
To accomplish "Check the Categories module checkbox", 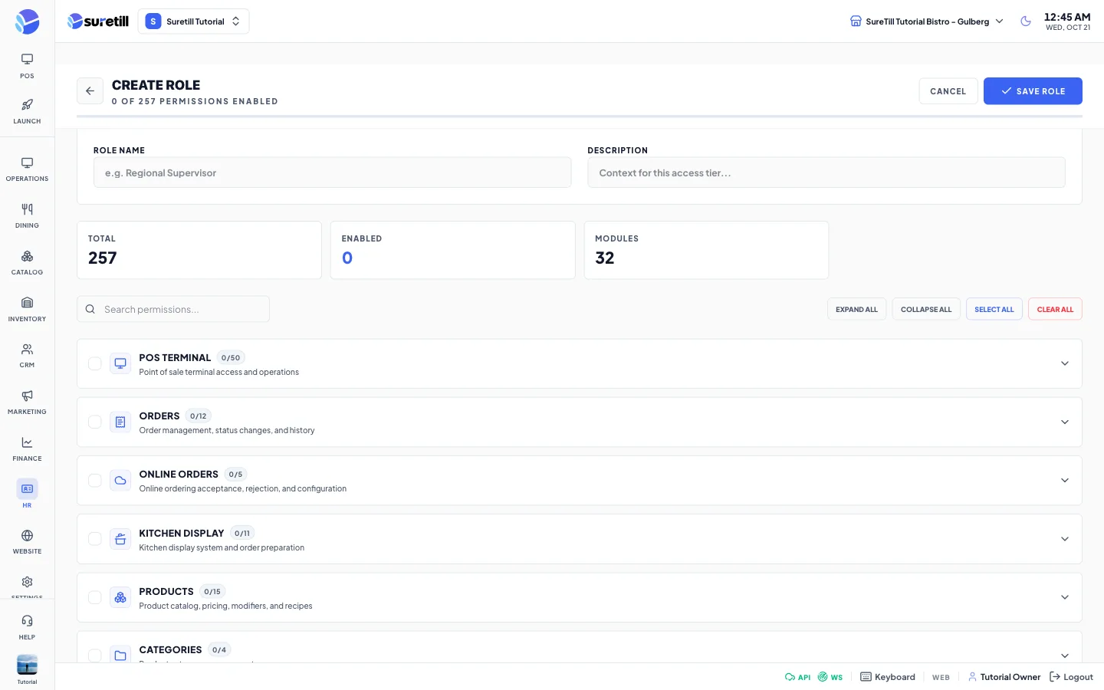I will point(95,655).
